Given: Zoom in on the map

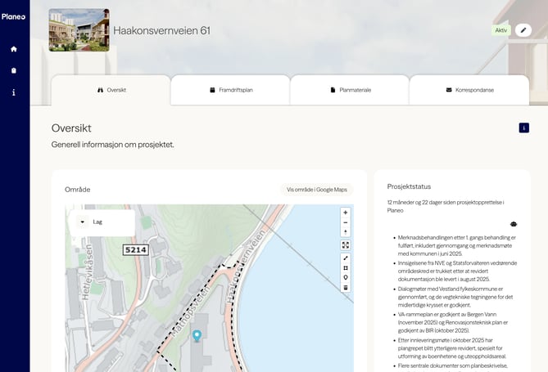Looking at the screenshot, I should tap(345, 213).
